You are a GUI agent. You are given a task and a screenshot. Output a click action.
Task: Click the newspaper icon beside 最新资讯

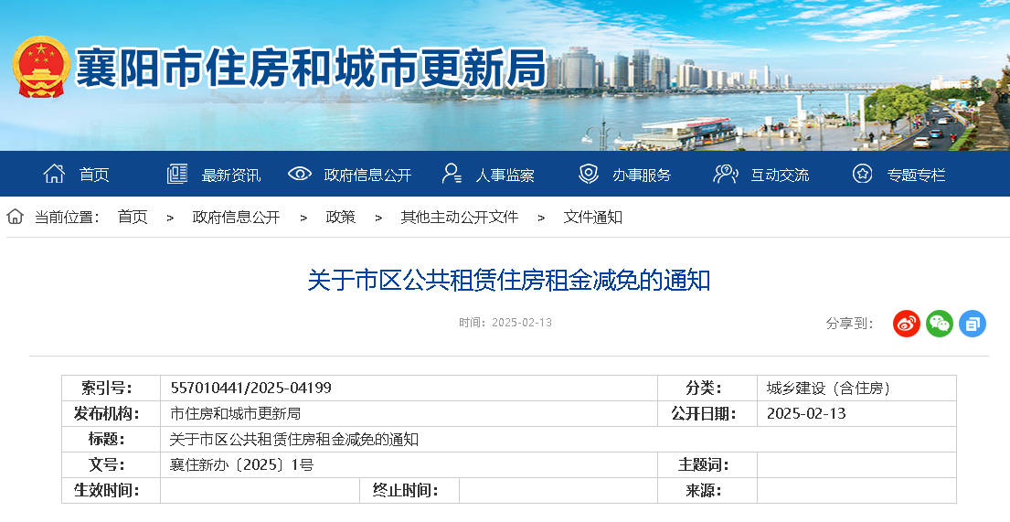(177, 174)
